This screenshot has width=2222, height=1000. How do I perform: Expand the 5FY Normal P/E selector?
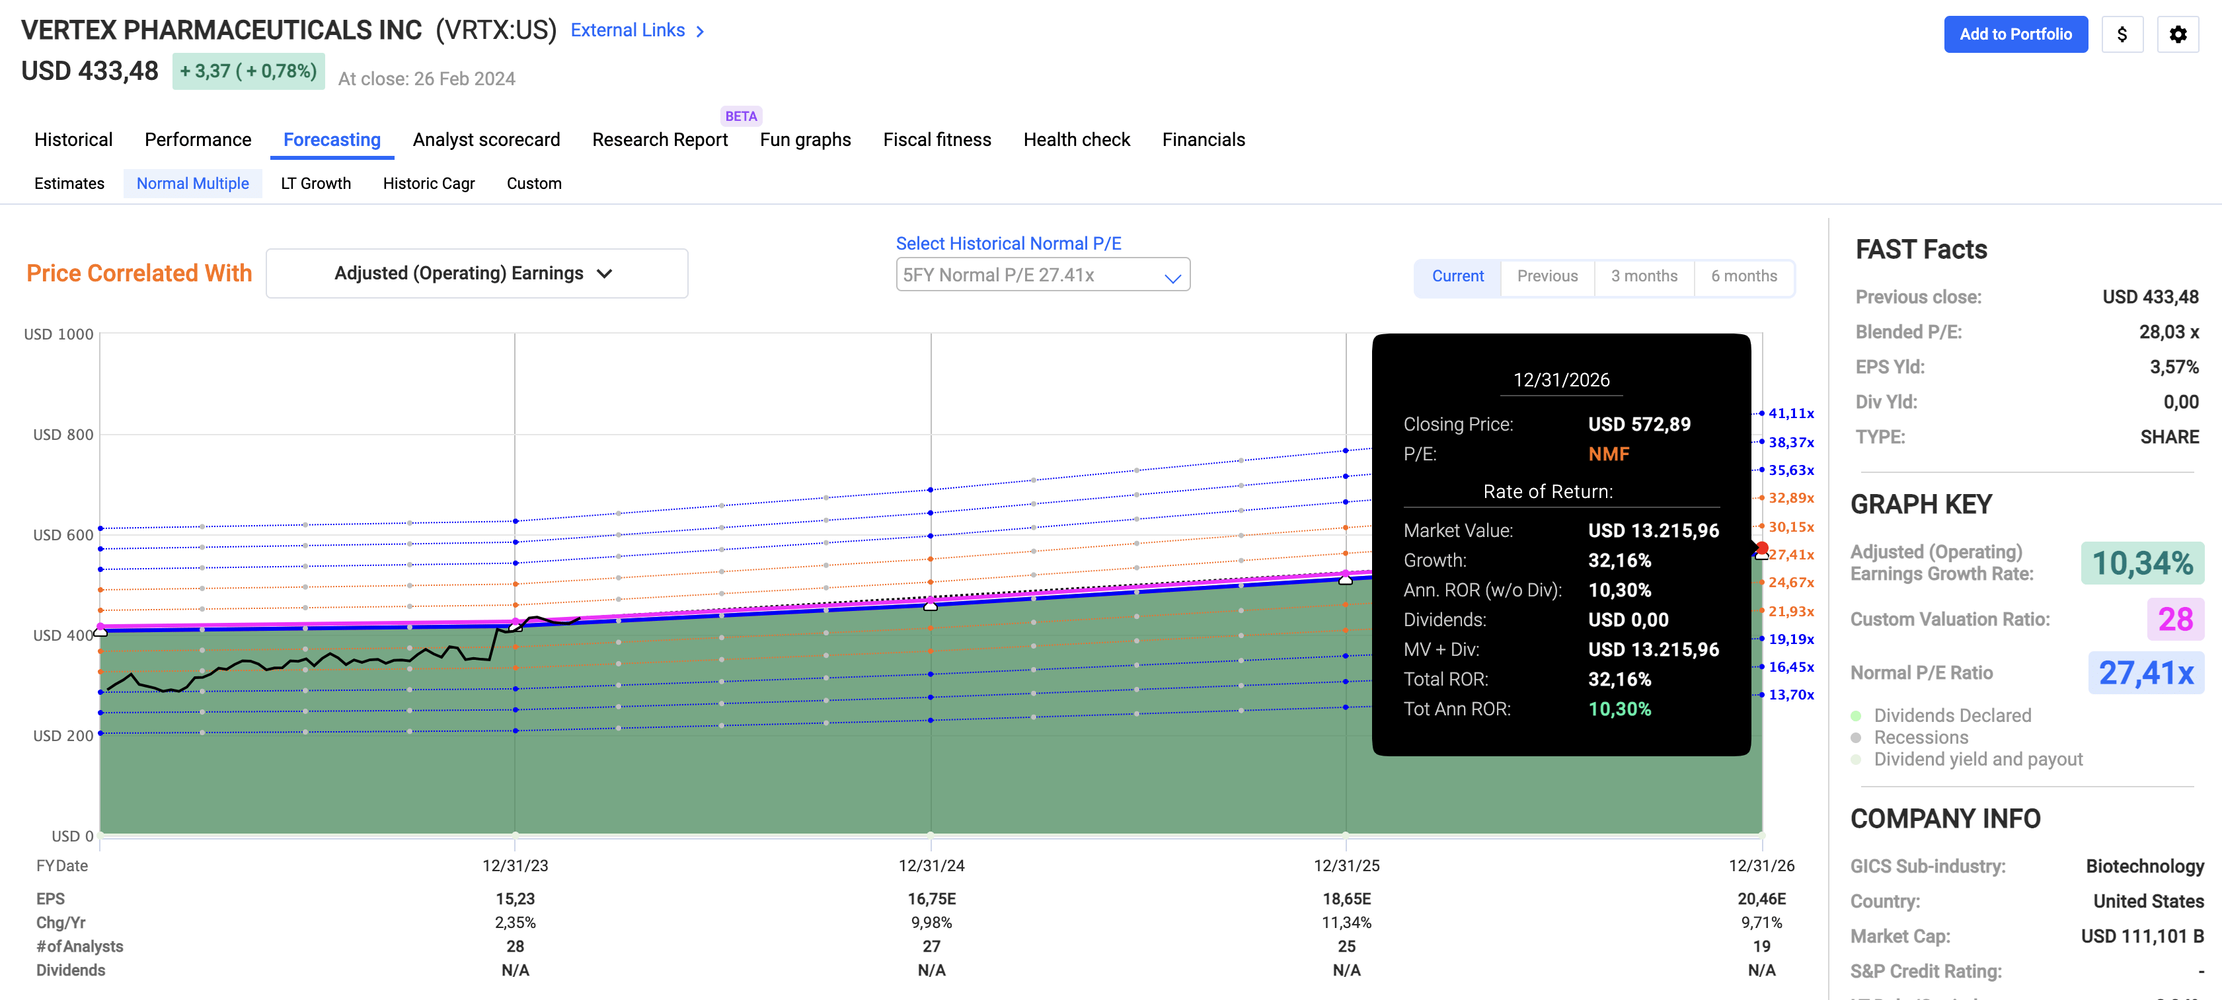(1043, 275)
